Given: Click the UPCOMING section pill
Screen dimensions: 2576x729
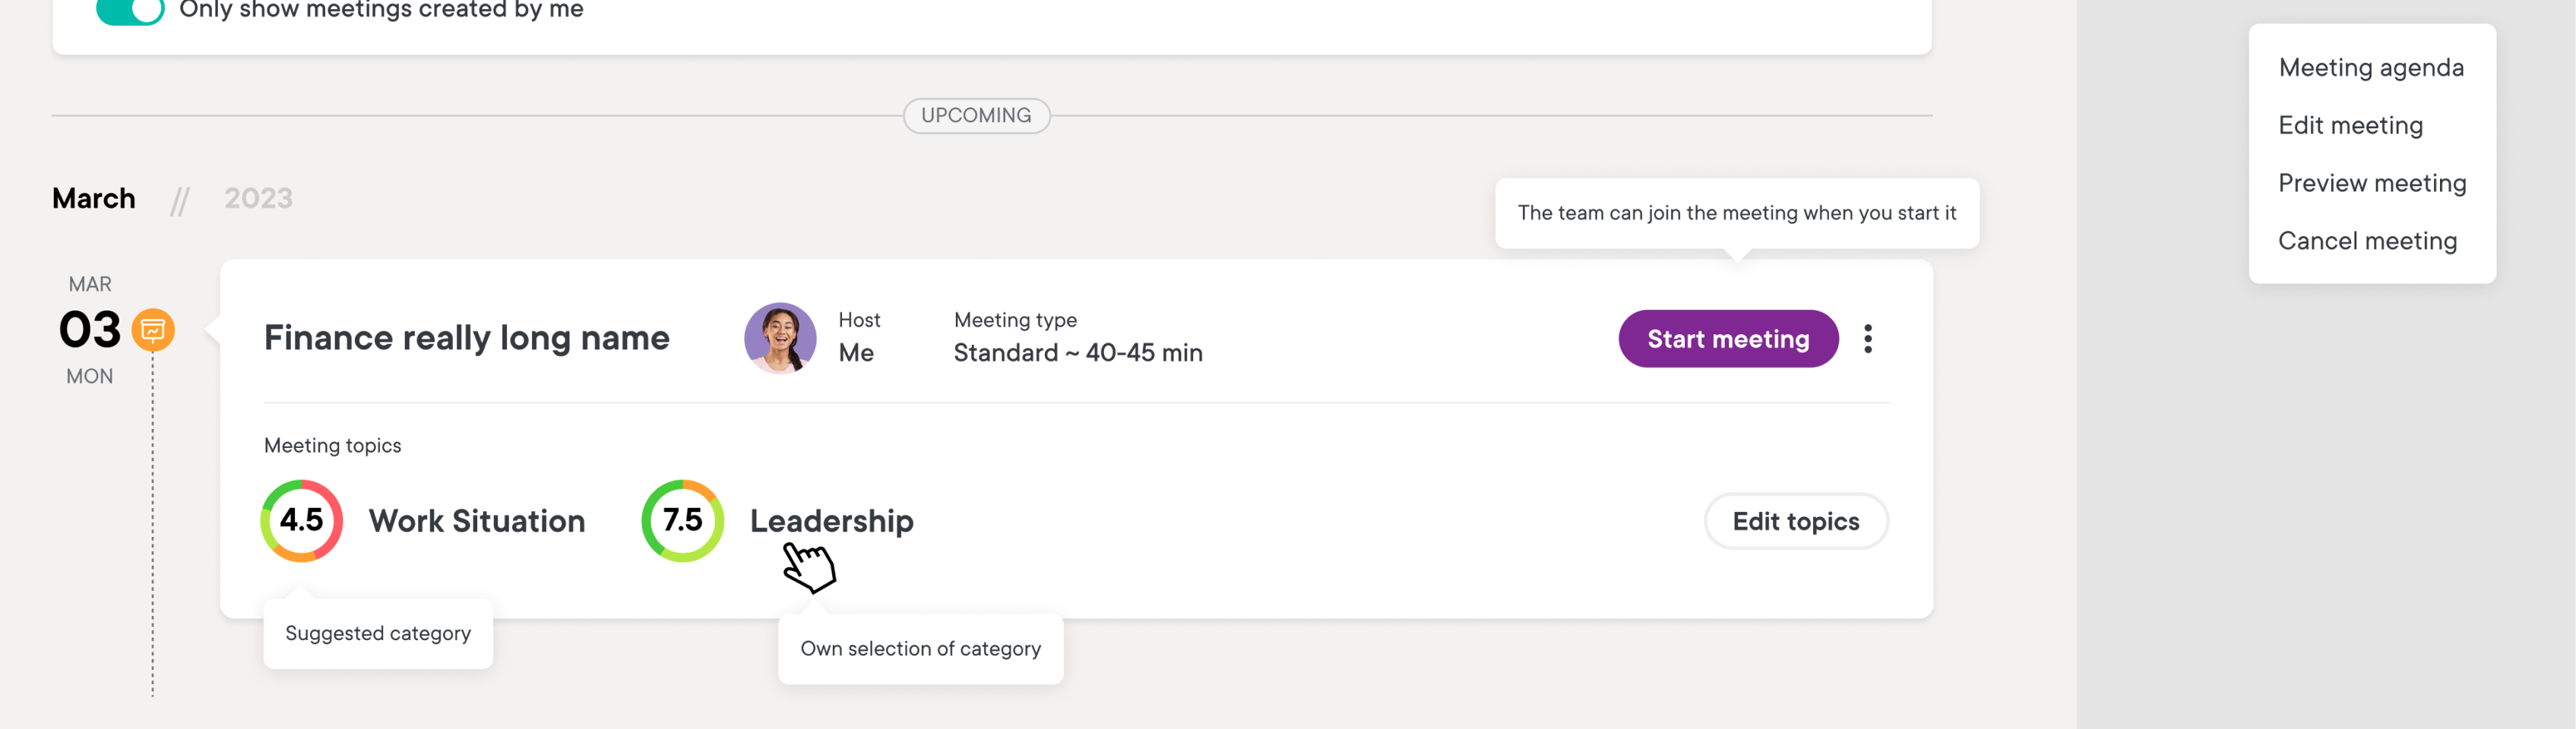Looking at the screenshot, I should (x=976, y=116).
